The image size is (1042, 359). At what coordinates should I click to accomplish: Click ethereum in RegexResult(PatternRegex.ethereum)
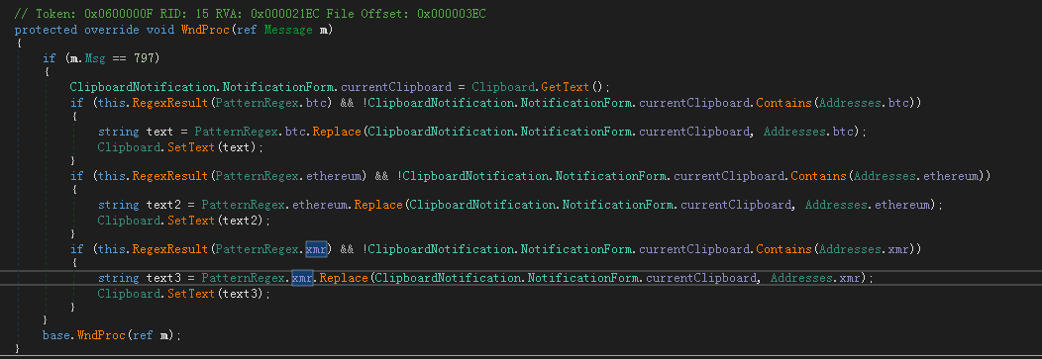tap(333, 176)
